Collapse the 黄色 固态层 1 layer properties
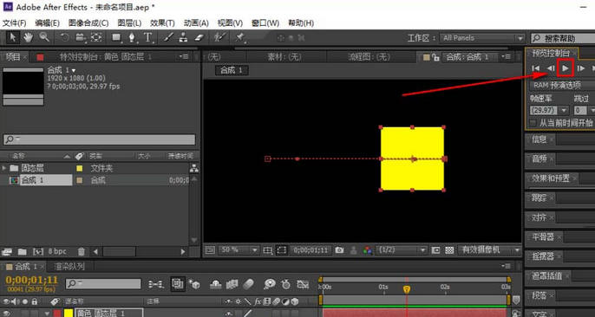Screen dimensions: 595x317 click(x=48, y=314)
